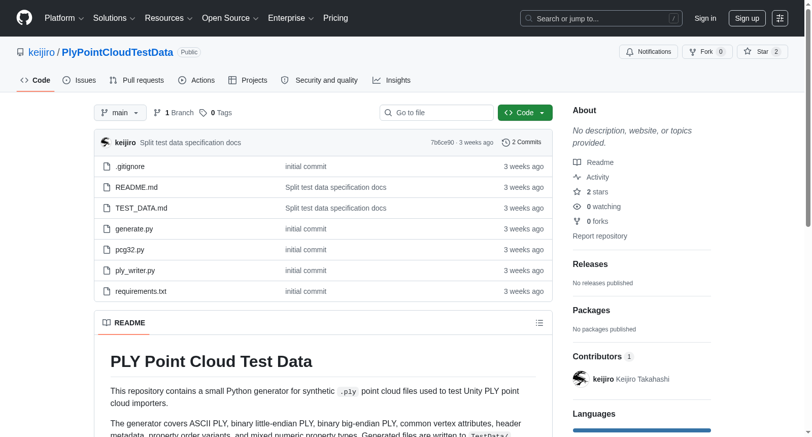Click the file icon beside README.md
This screenshot has width=812, height=437.
click(107, 187)
